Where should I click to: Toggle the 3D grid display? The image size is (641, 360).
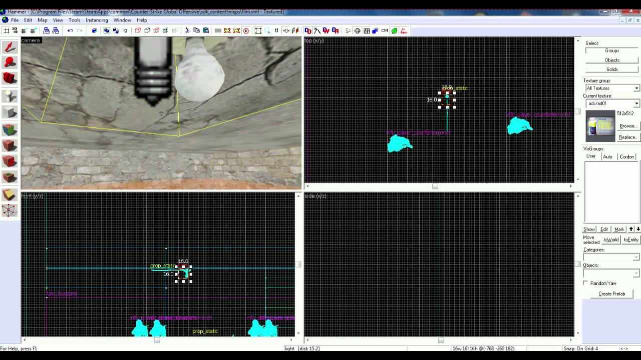coord(15,30)
